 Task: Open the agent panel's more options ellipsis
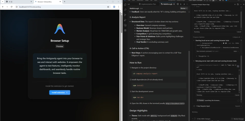click(241, 5)
